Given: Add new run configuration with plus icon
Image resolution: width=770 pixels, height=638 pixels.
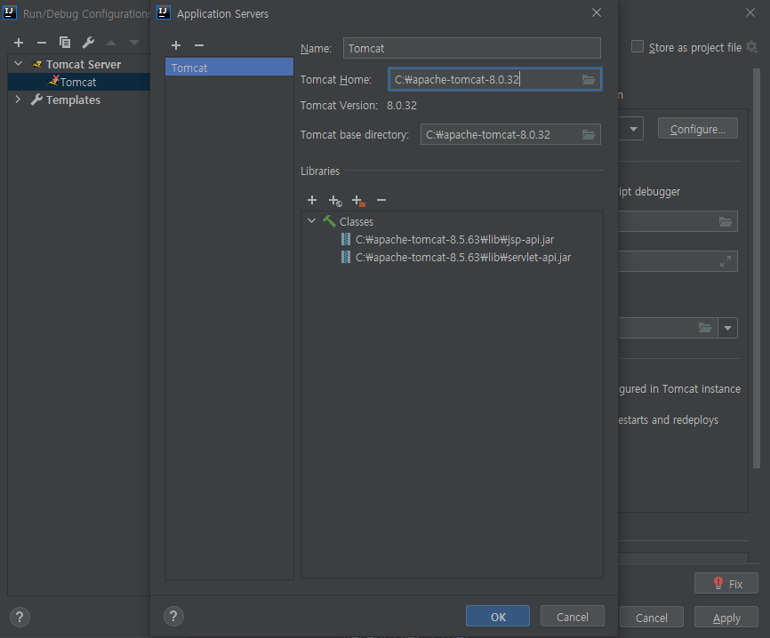Looking at the screenshot, I should pyautogui.click(x=19, y=43).
